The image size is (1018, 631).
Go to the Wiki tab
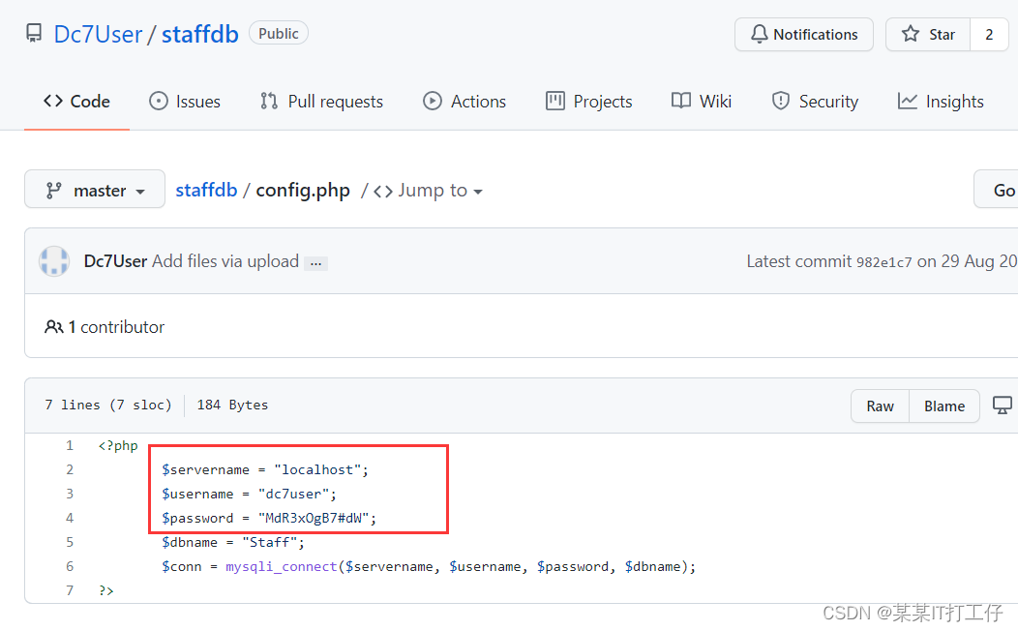[702, 102]
